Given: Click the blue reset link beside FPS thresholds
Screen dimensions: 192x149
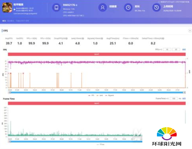Looking at the screenshot, I should point(184,50).
